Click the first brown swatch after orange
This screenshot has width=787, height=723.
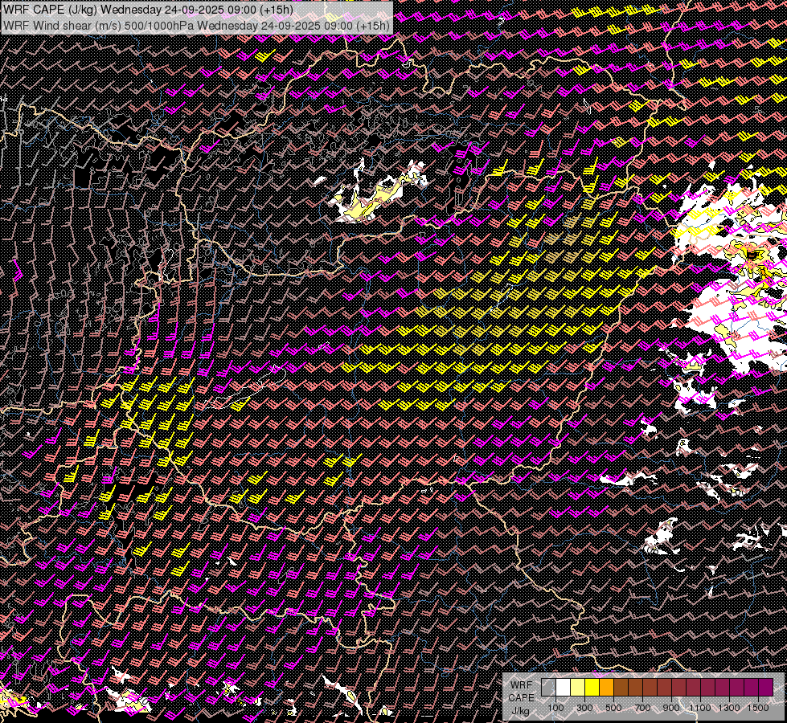coord(621,688)
